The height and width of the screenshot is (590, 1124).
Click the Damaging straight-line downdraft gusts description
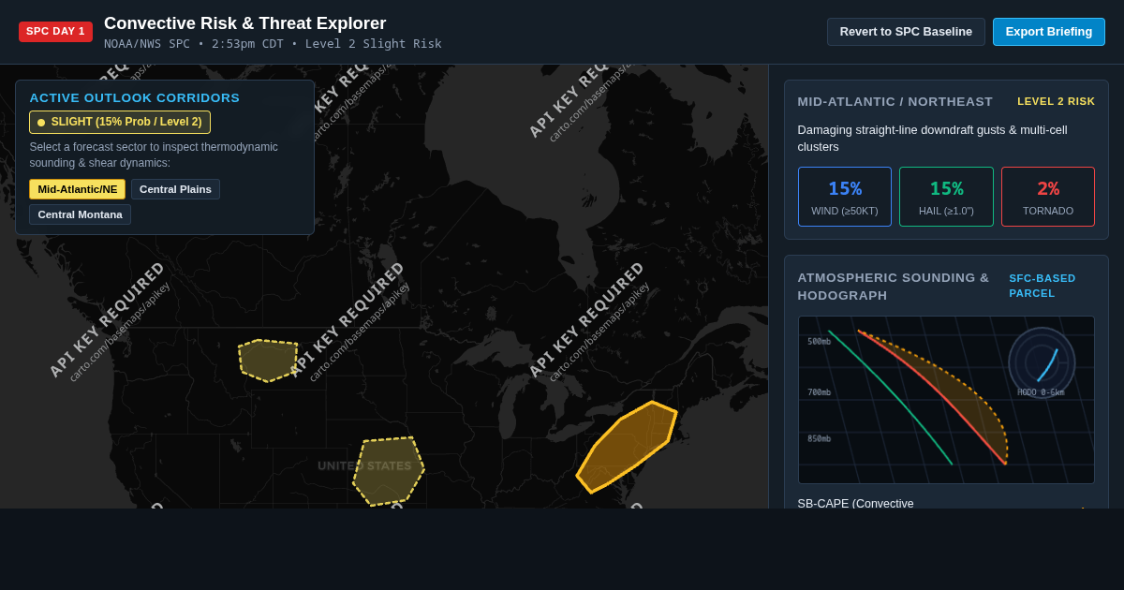click(x=932, y=139)
